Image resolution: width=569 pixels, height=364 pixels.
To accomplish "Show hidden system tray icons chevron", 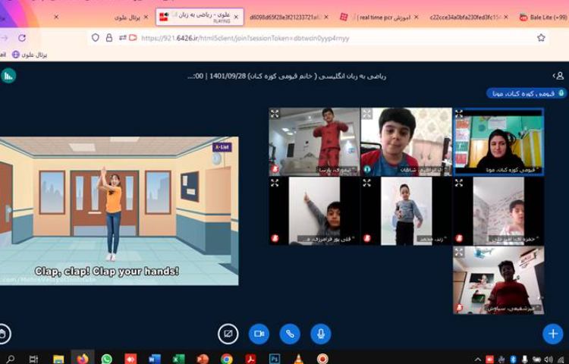I will click(x=478, y=359).
